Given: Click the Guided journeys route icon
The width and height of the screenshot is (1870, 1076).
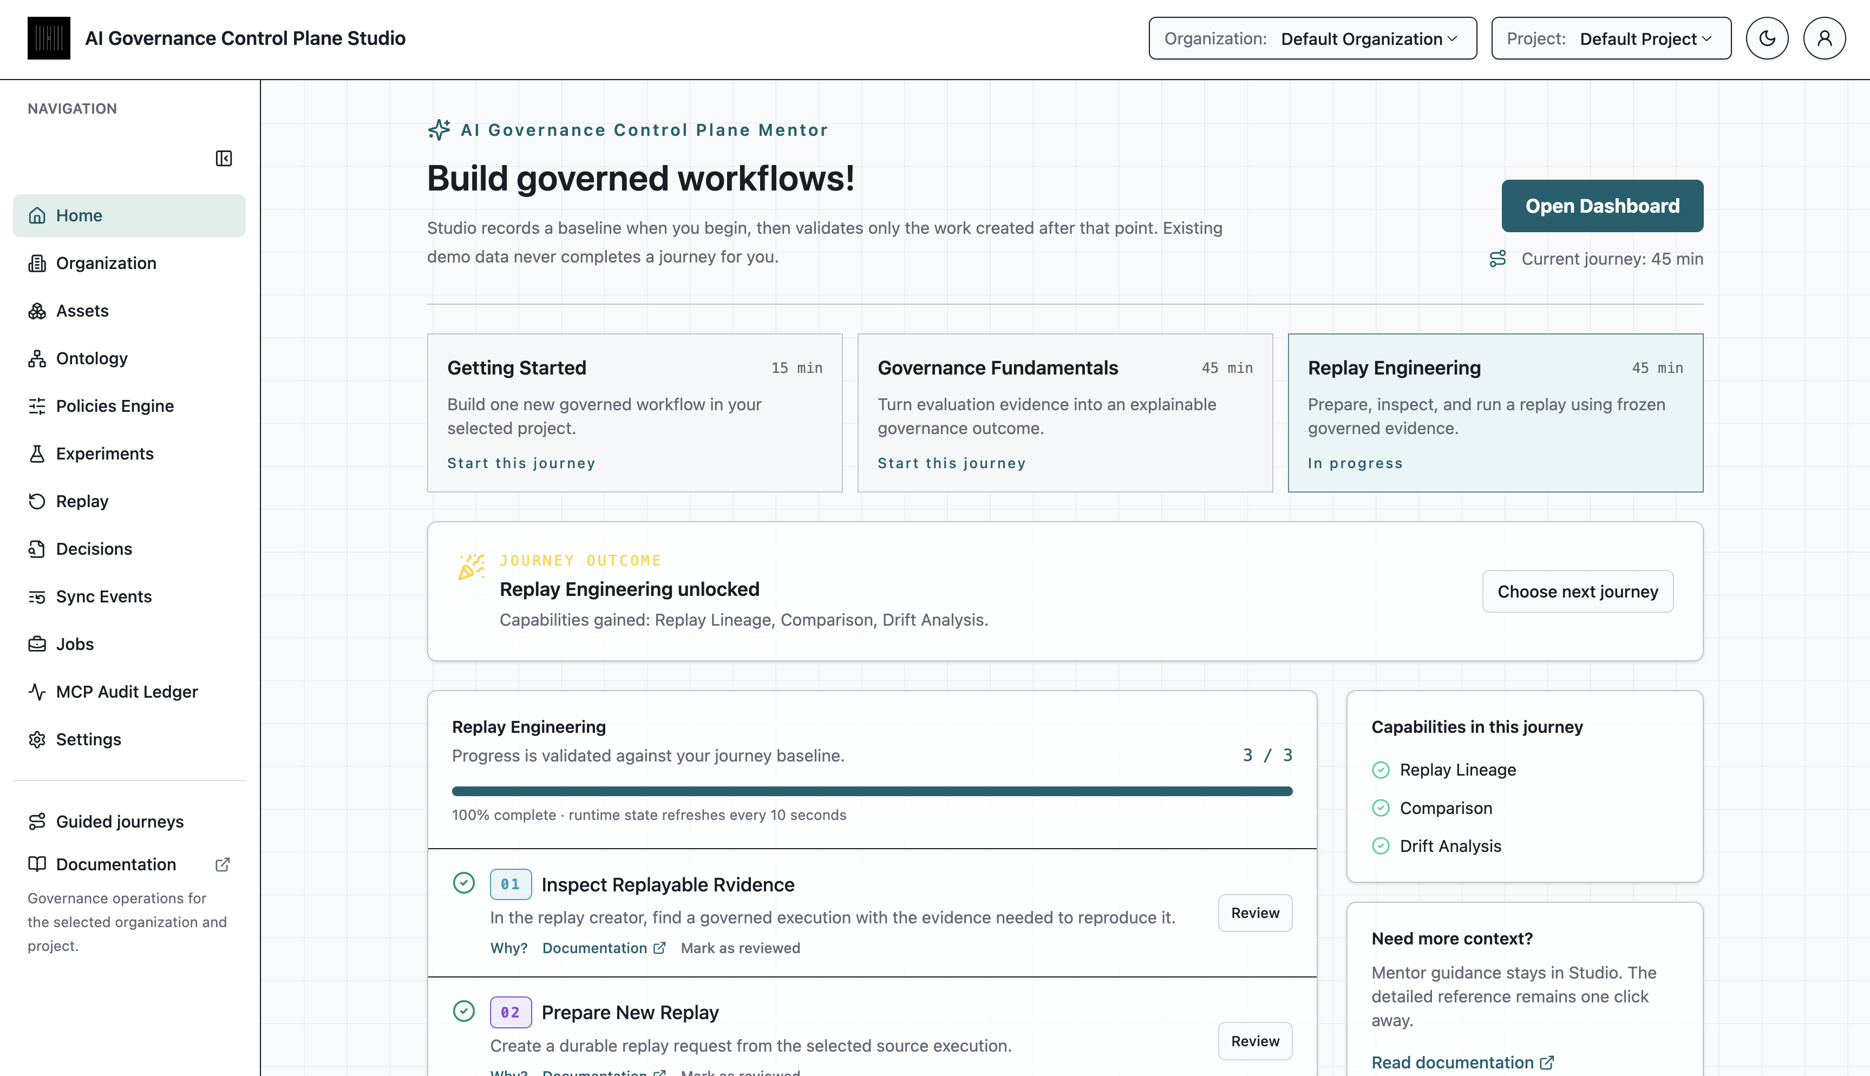Looking at the screenshot, I should 37,822.
